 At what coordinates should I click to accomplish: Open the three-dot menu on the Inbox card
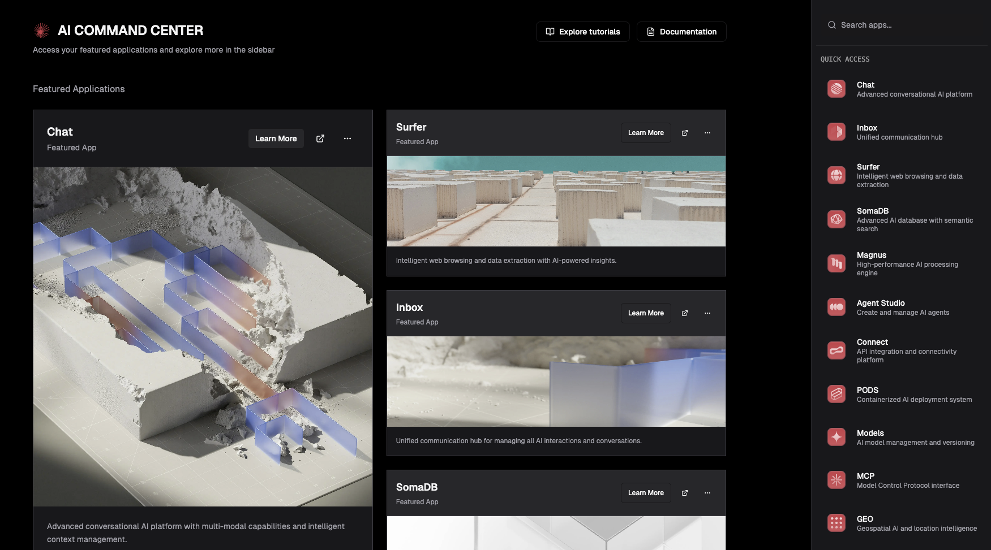707,313
